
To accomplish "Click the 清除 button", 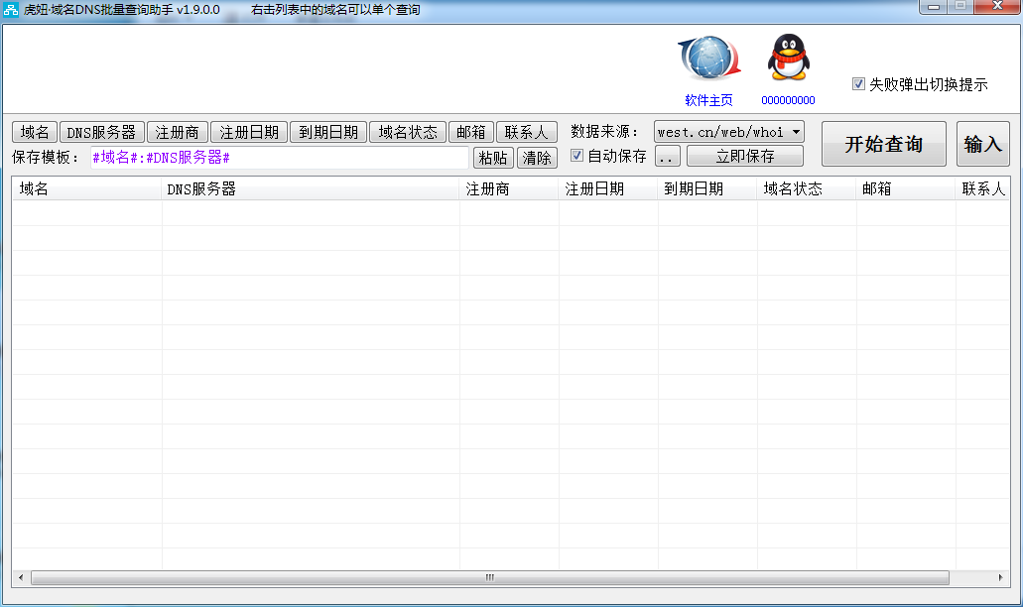I will pos(537,158).
